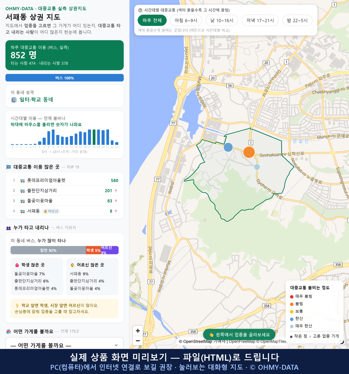Click the 560 ridership value

pos(114,181)
